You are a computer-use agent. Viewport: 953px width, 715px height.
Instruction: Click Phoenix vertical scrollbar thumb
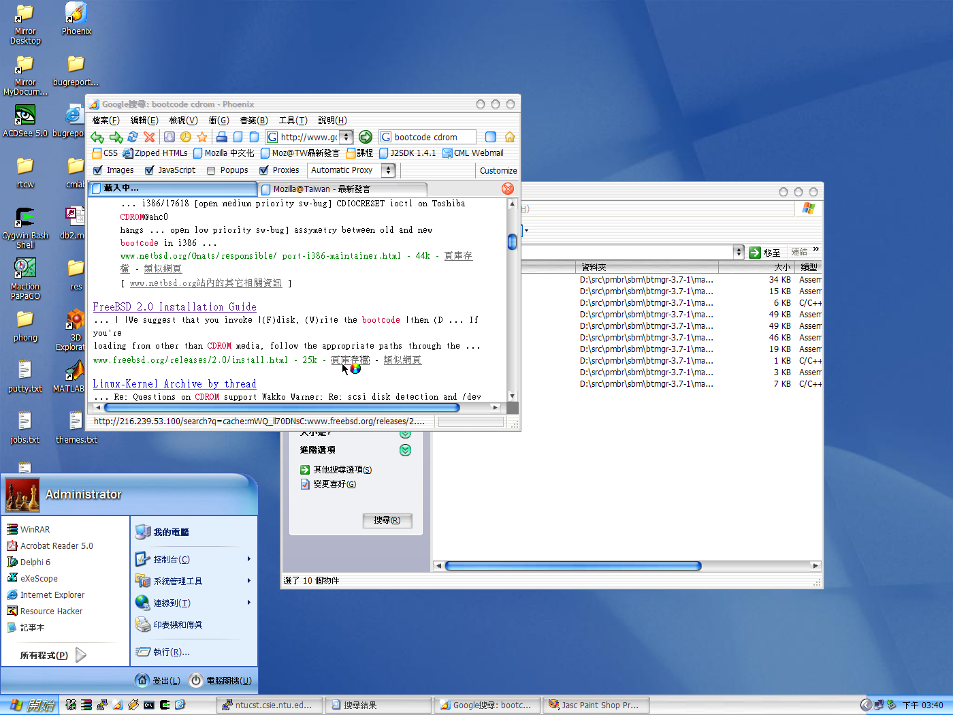tap(512, 242)
